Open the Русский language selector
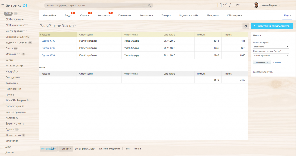Image resolution: width=296 pixels, height=156 pixels. [x=66, y=149]
